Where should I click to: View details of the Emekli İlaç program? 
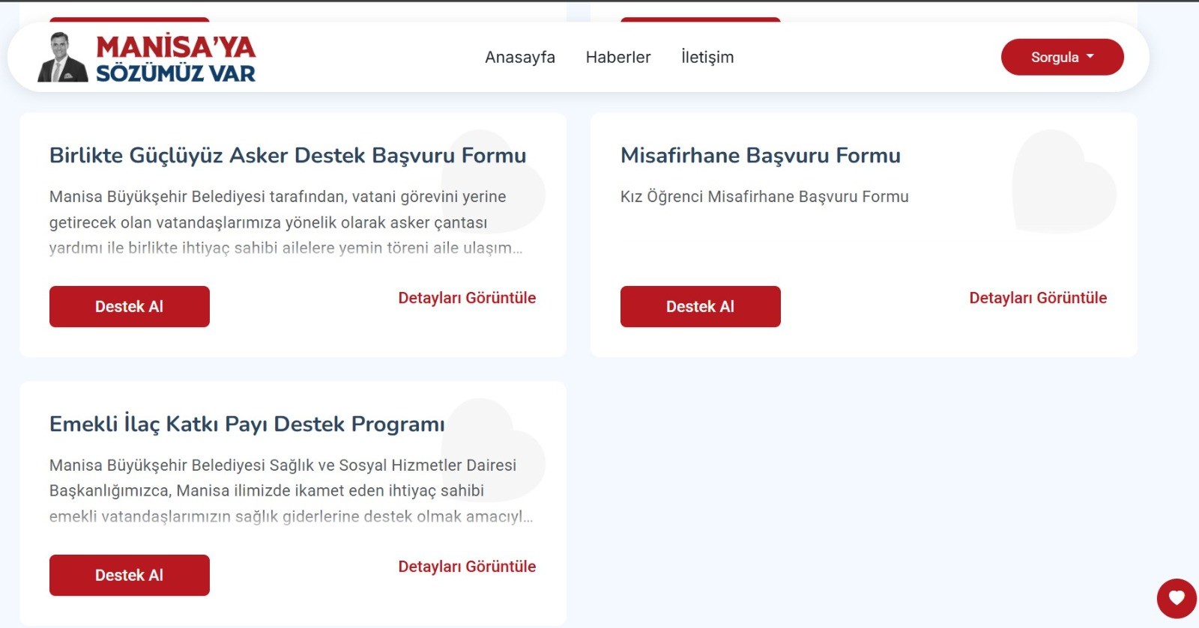point(466,567)
